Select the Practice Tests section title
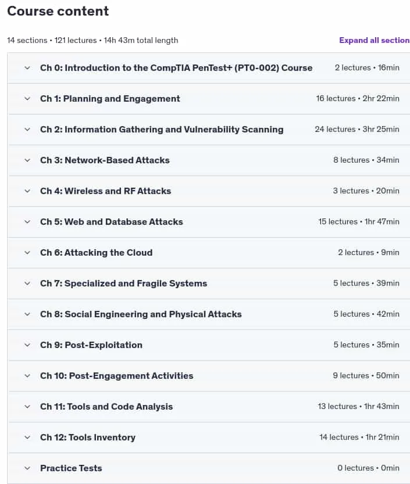Viewport: 410px width, 484px height. (71, 468)
